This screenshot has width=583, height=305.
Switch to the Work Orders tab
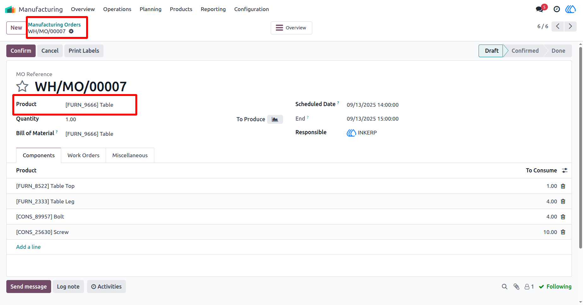coord(83,155)
